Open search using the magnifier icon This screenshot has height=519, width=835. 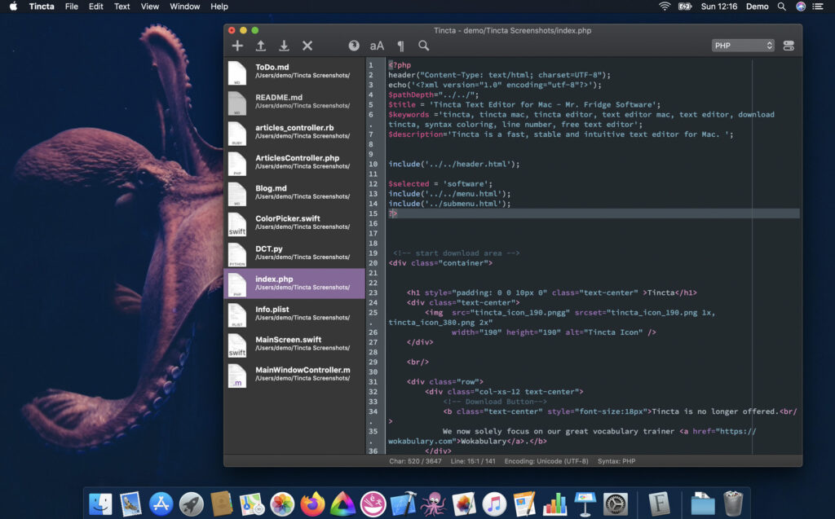point(423,46)
